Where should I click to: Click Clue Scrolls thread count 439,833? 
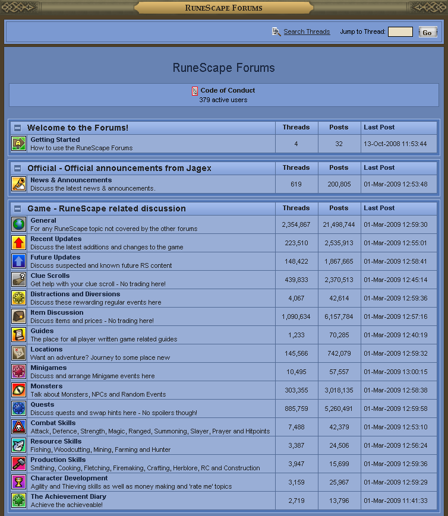coord(296,280)
